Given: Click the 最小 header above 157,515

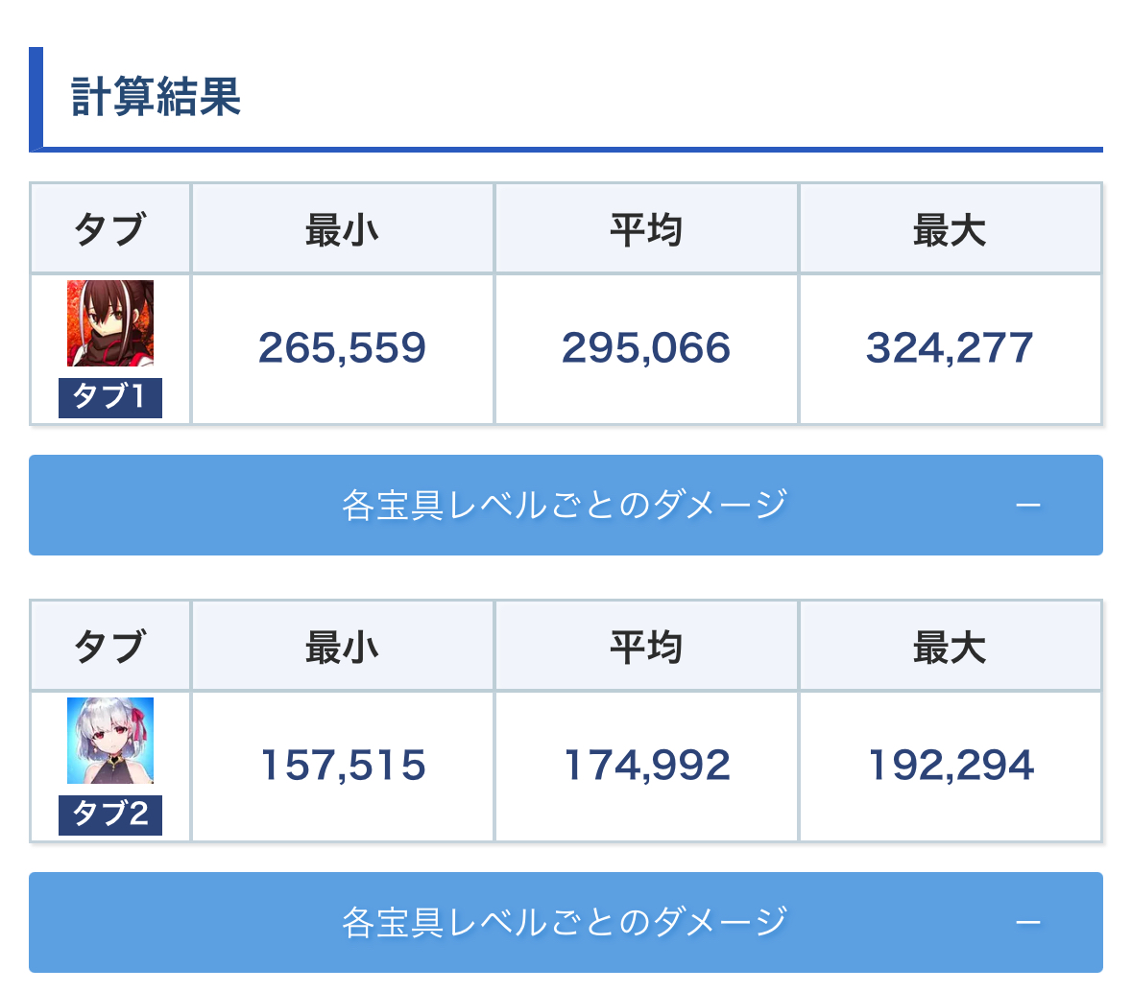Looking at the screenshot, I should [342, 648].
